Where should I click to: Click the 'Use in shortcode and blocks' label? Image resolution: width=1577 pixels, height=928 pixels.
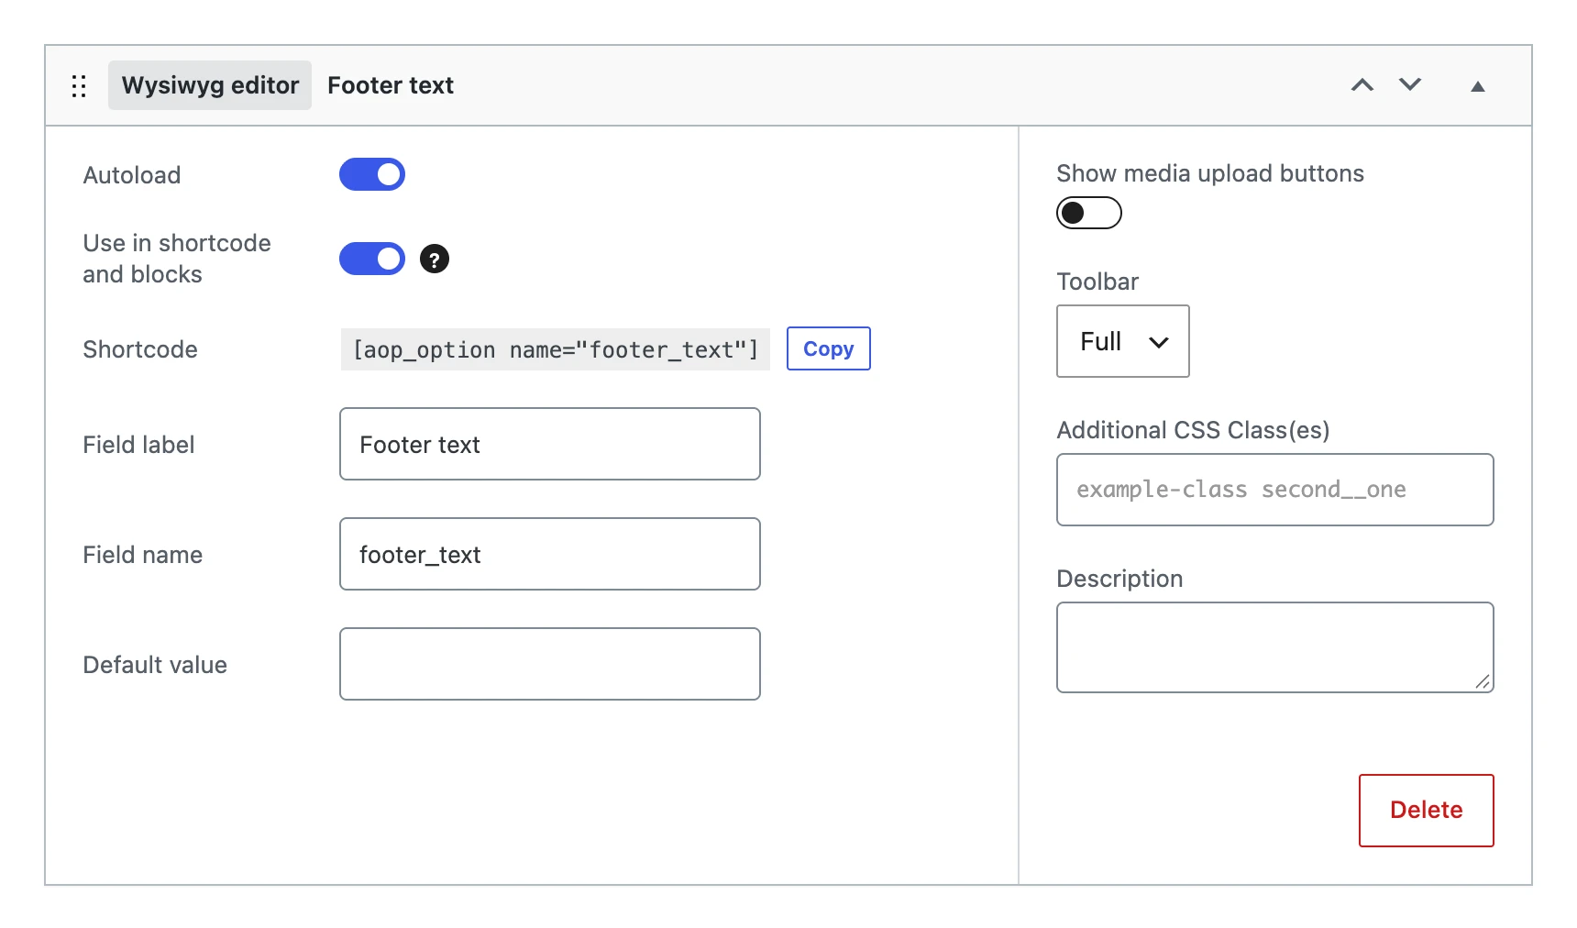[177, 259]
